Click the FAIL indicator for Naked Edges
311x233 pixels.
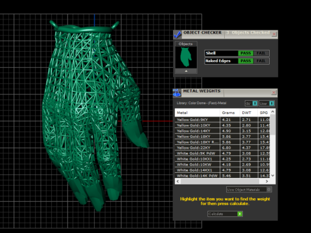coord(261,61)
